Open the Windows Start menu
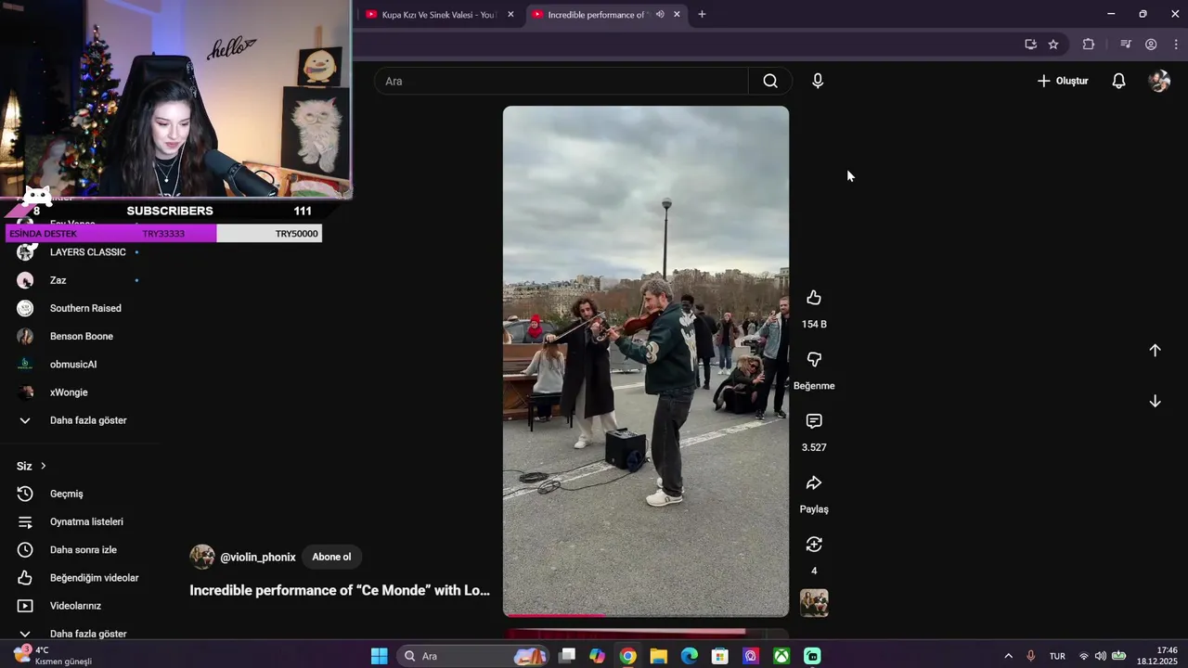The image size is (1188, 668). tap(379, 656)
